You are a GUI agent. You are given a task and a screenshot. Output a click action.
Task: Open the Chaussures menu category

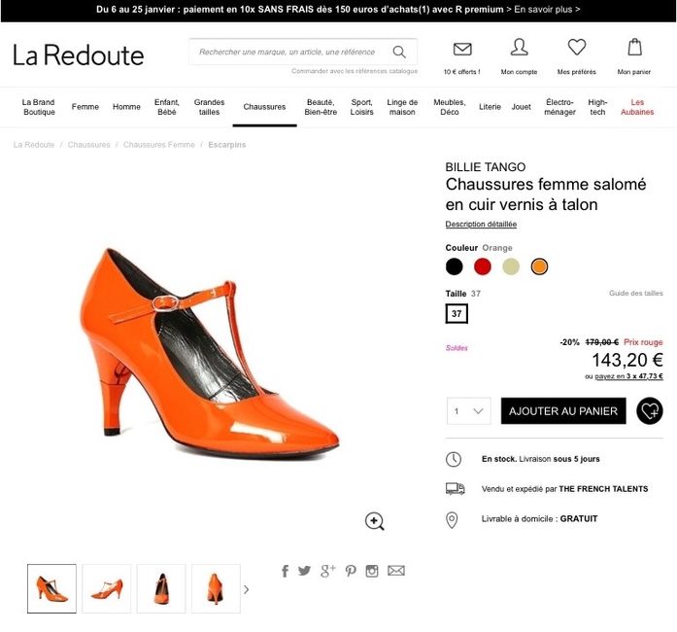(x=264, y=107)
